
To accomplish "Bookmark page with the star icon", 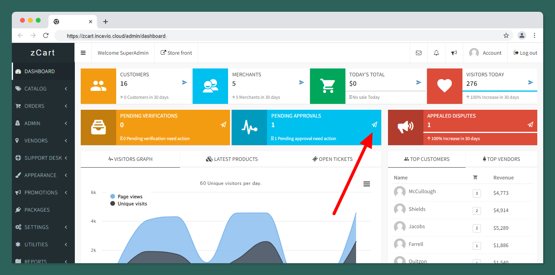I will point(506,35).
